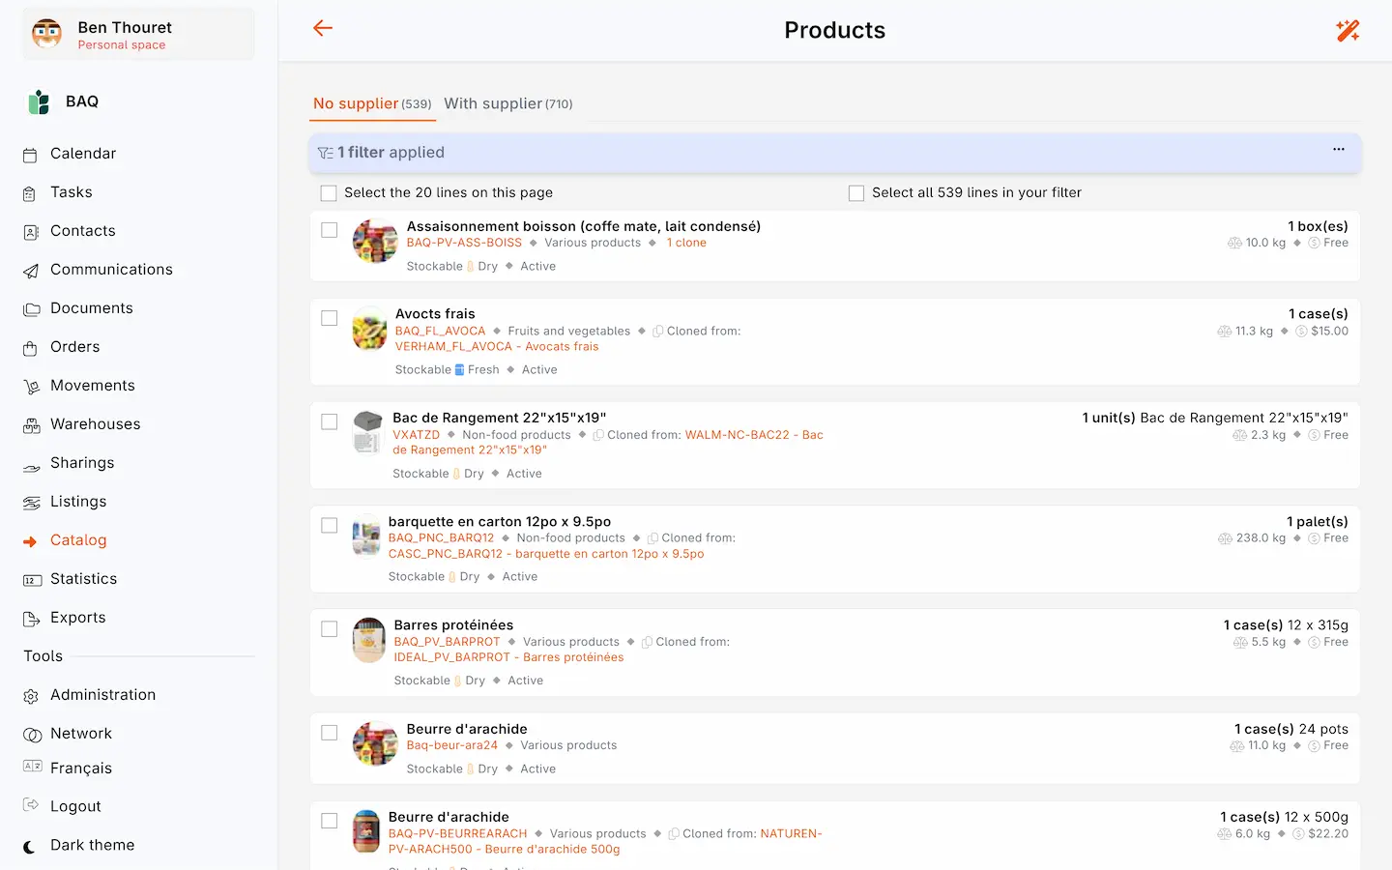1392x870 pixels.
Task: Open Orders from the sidebar
Action: [74, 347]
